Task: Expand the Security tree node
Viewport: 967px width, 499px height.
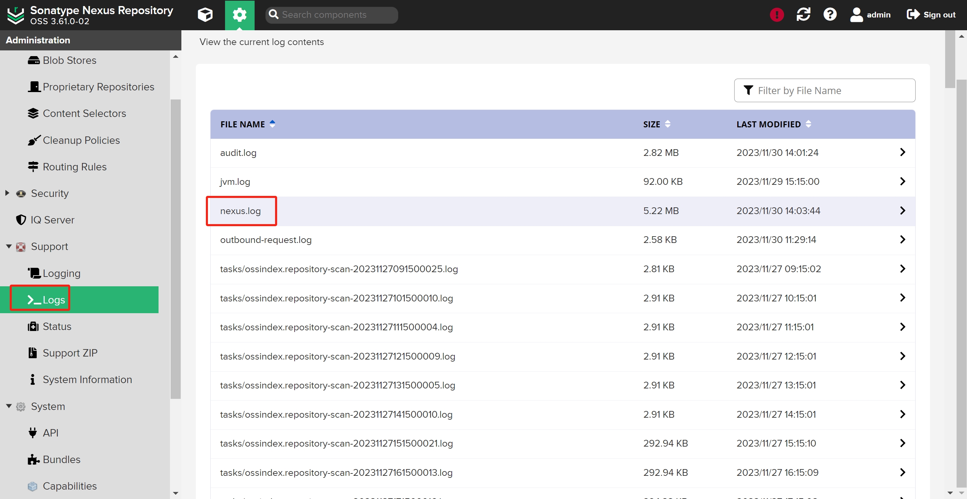Action: click(7, 193)
